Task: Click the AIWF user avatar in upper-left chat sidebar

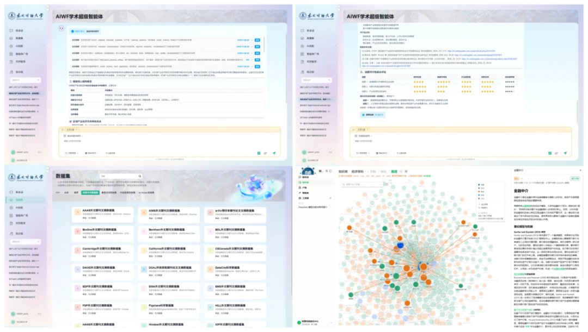Action: click(13, 152)
